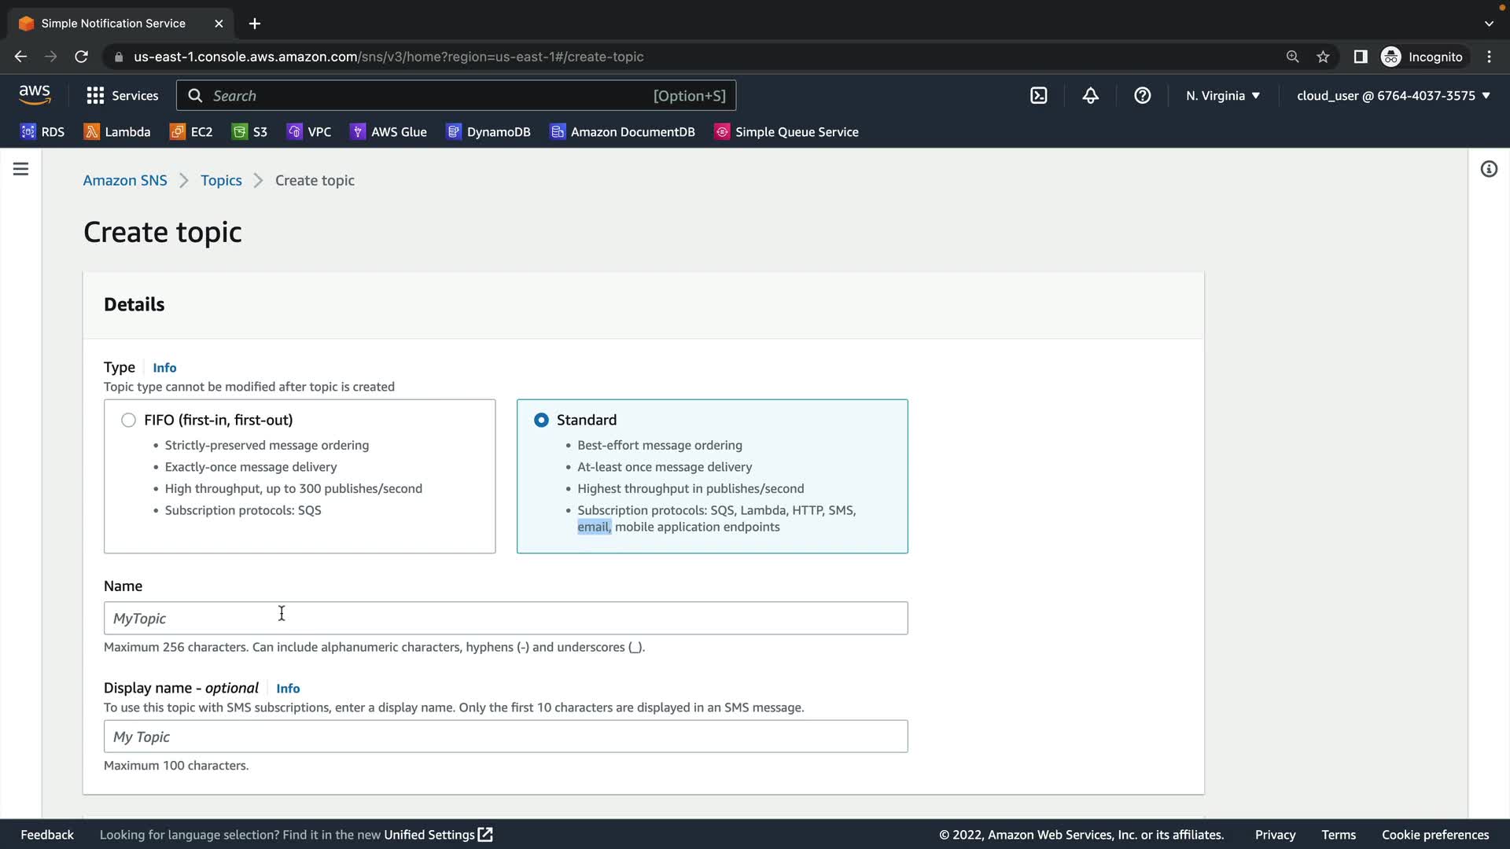This screenshot has height=849, width=1510.
Task: Open Simple Queue Service bookmark
Action: 786,132
